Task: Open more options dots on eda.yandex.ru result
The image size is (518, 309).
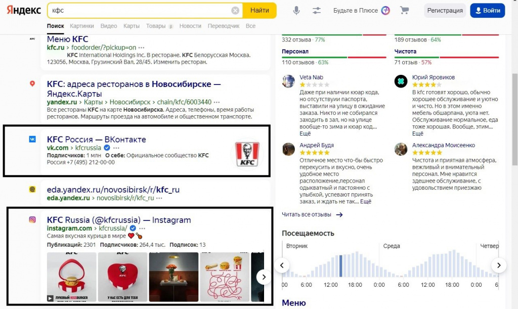Action: click(x=159, y=198)
